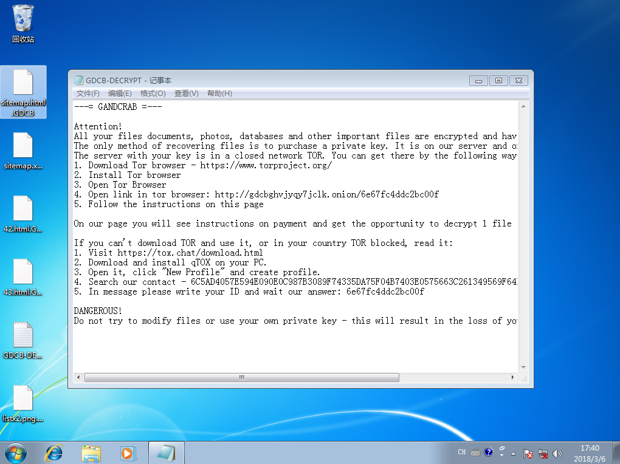The width and height of the screenshot is (620, 464).
Task: Open the 格式(O) Format menu
Action: point(153,94)
